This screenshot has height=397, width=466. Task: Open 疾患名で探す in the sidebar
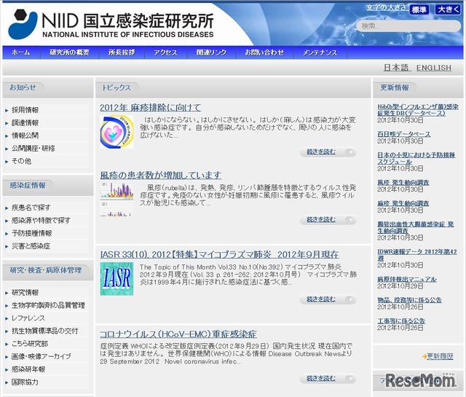click(31, 208)
